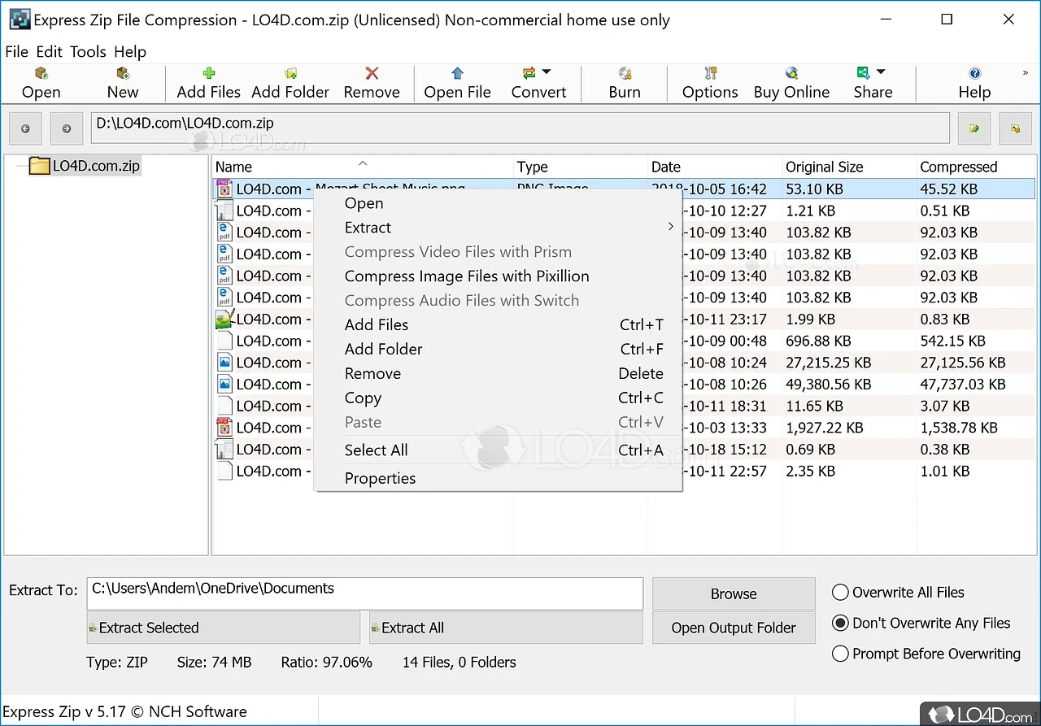Open the Help menu in menu bar
Screen dimensions: 1041x726
coord(130,51)
